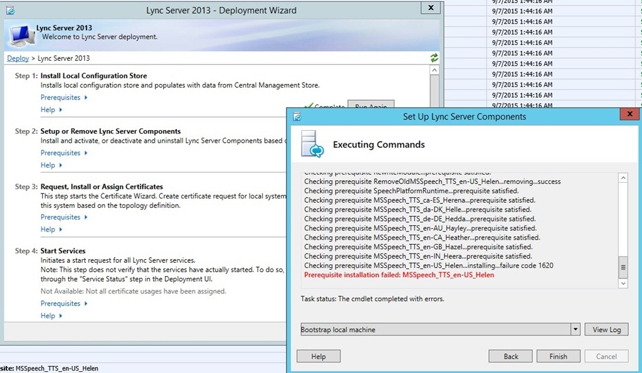Go Back in the setup dialog
The height and width of the screenshot is (373, 642).
coord(510,356)
